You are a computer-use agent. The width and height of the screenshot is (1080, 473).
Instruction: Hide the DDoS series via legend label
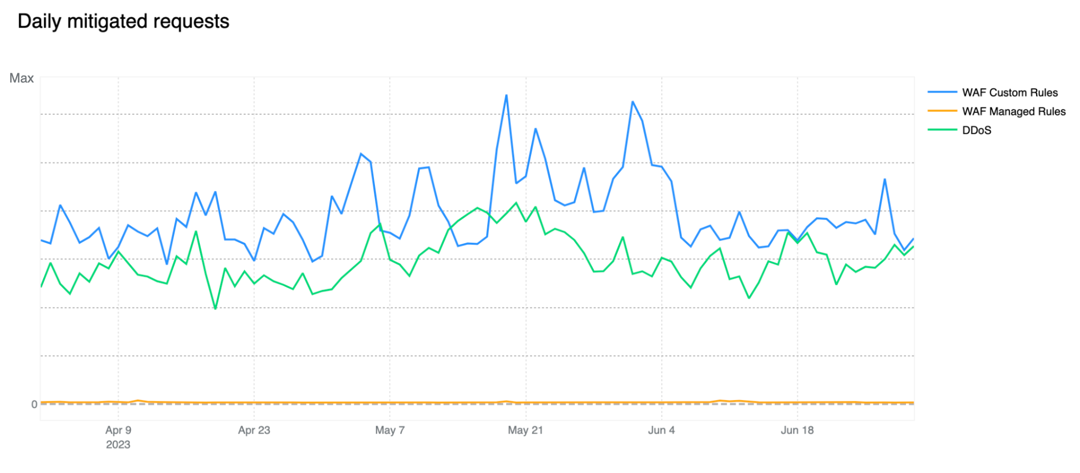coord(976,131)
